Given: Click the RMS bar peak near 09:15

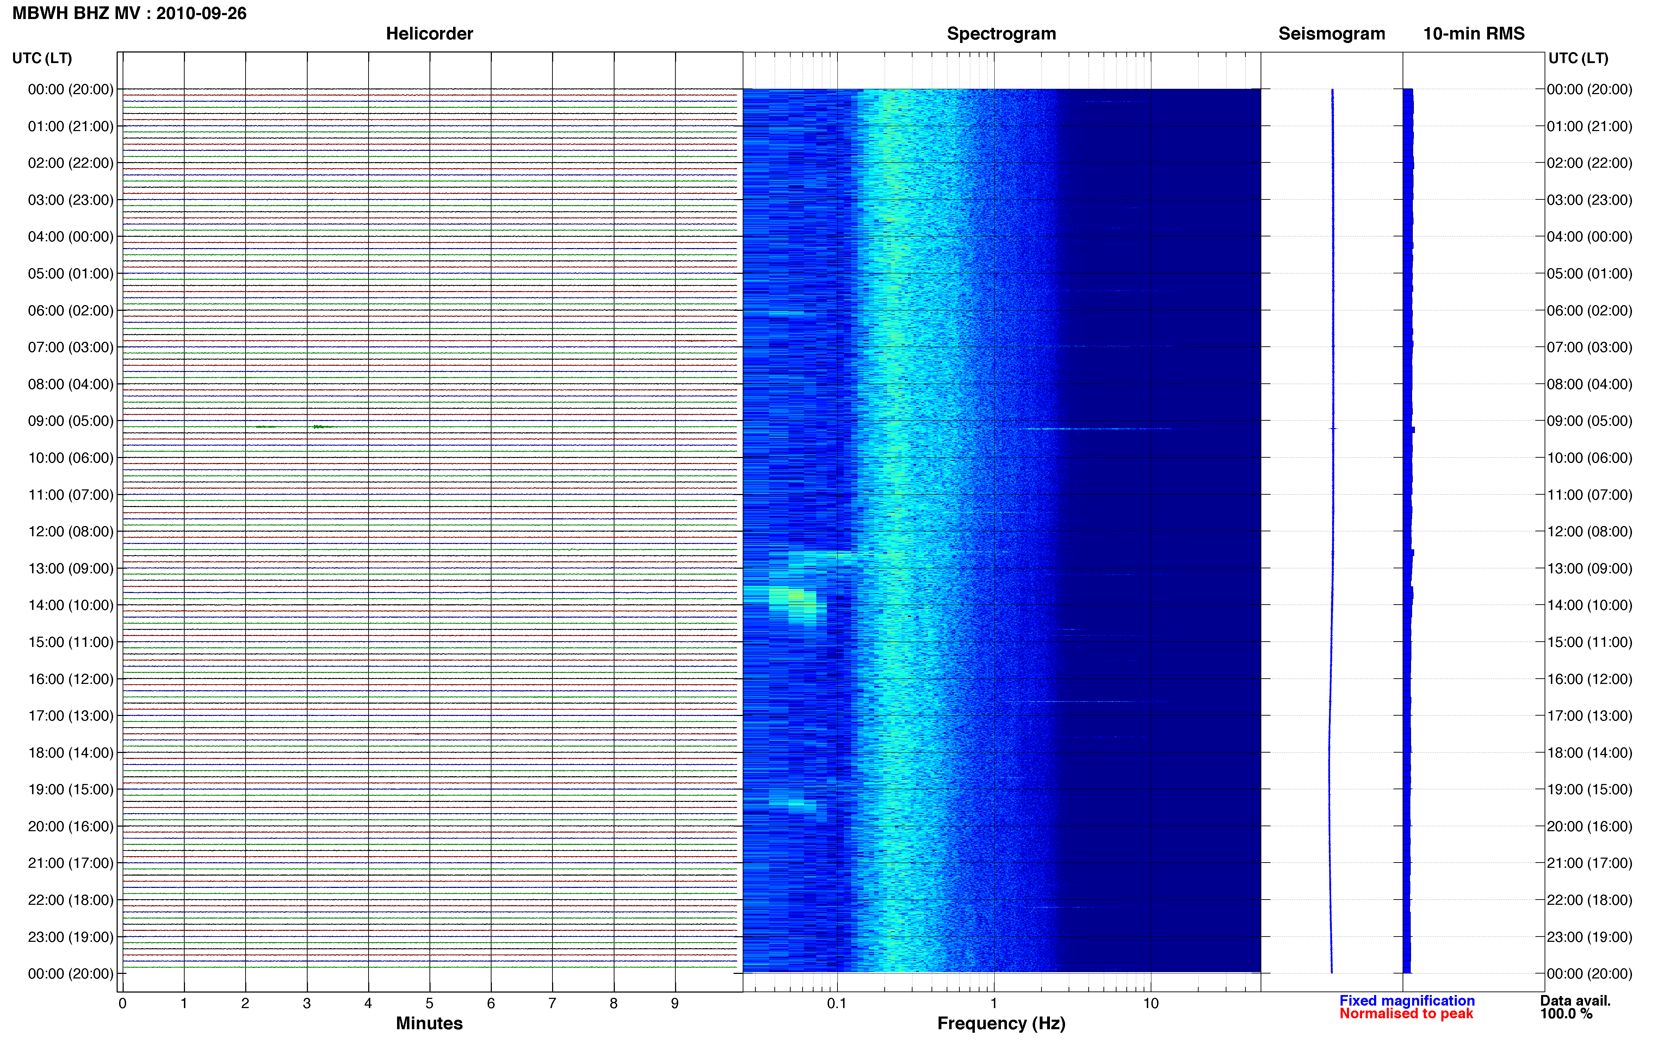Looking at the screenshot, I should coord(1409,430).
